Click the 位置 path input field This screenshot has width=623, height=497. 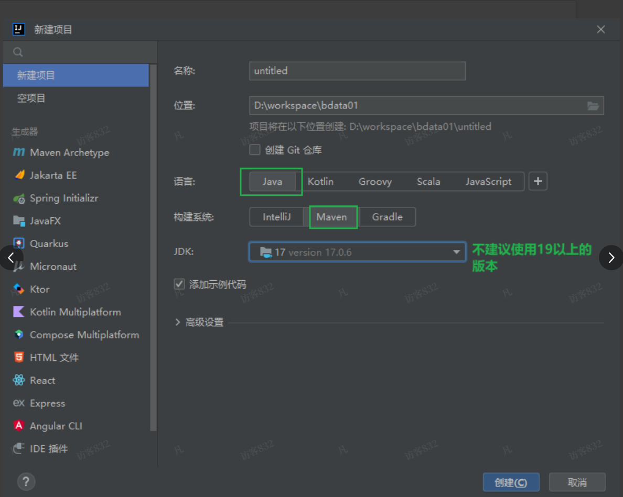[426, 105]
